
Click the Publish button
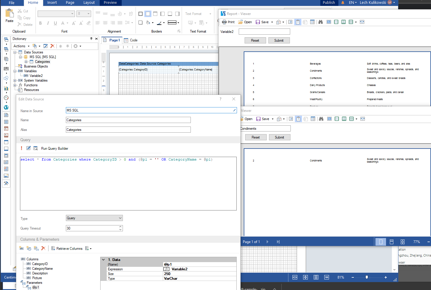(x=329, y=3)
